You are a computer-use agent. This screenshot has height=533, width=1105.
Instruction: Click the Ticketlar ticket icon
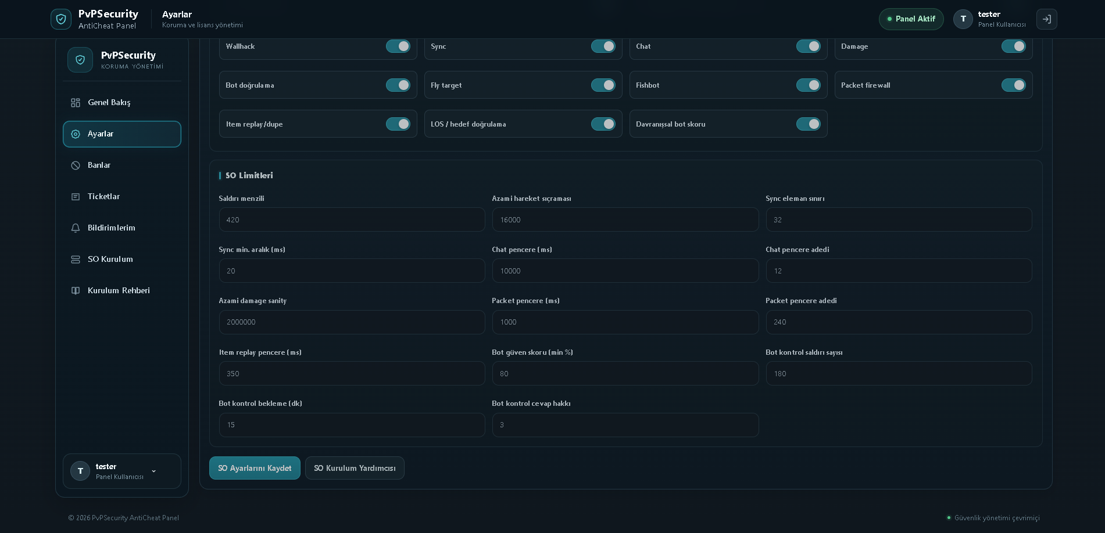click(x=76, y=197)
